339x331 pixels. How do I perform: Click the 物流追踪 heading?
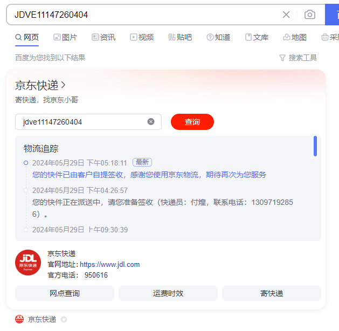(41, 149)
